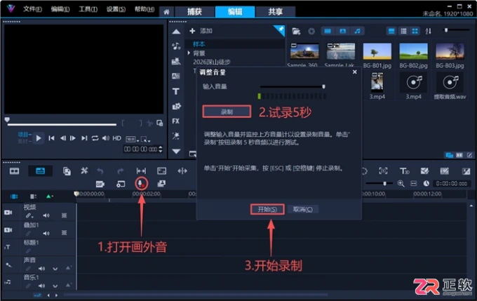Toggle showing audio files in library

[x=358, y=31]
